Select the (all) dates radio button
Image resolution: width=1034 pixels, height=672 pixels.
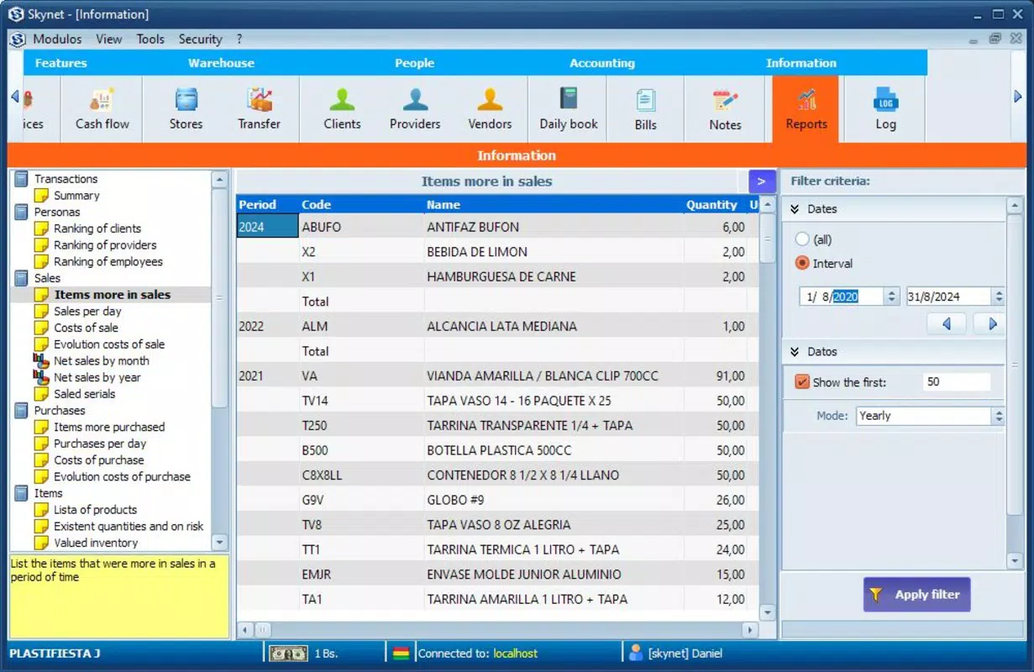click(x=802, y=239)
